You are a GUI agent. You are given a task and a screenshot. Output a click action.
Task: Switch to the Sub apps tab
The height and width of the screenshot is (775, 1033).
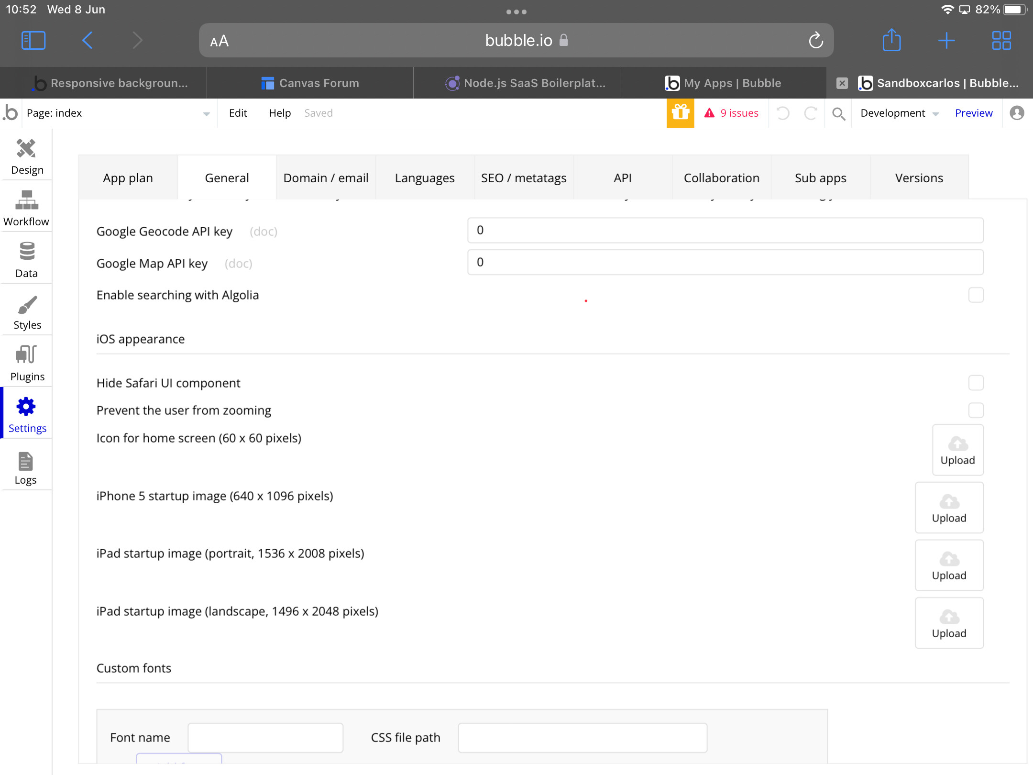(821, 177)
